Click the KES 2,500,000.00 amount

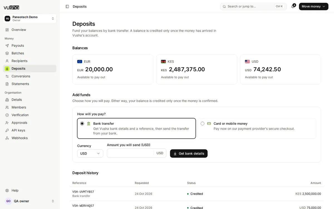[x=308, y=194]
